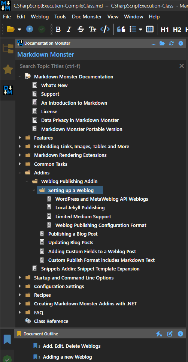188x362 pixels.
Task: Collapse the Weblog Publishing Addin node
Action: [27, 182]
